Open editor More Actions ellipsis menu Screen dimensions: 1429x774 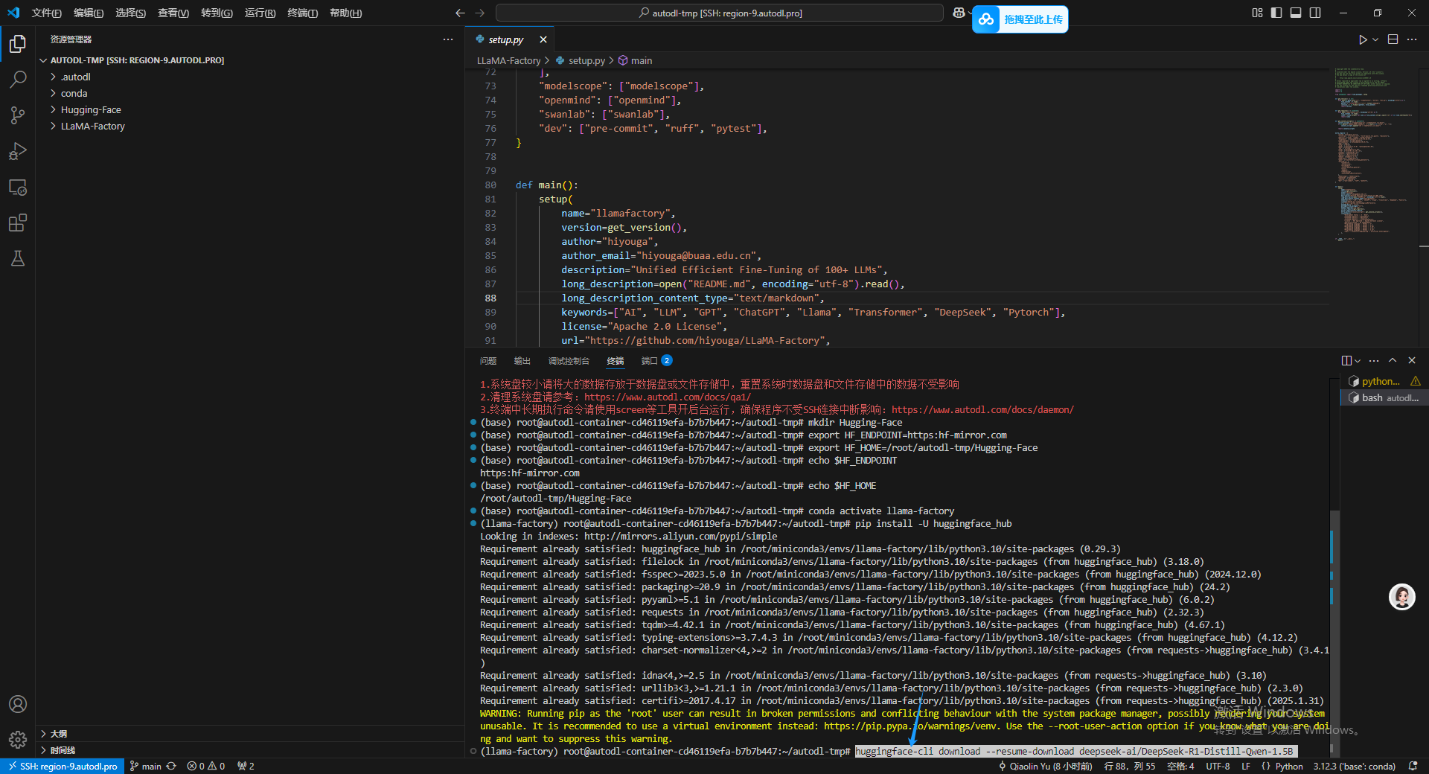[1412, 39]
